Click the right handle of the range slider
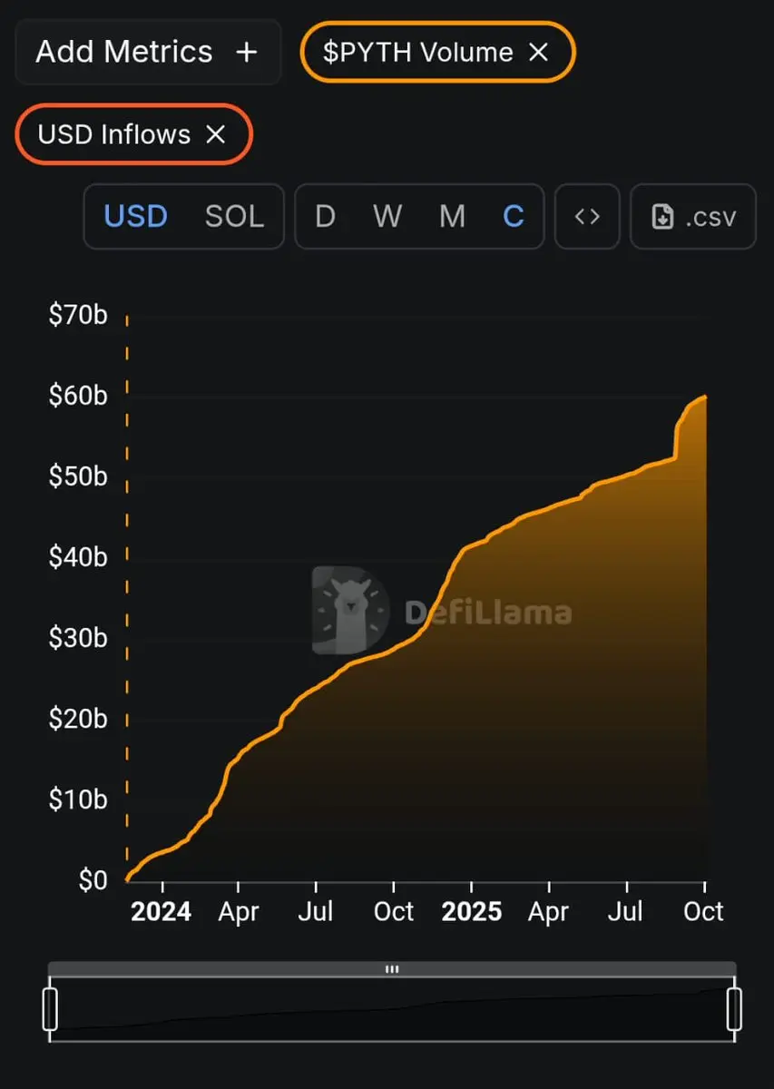Viewport: 774px width, 1089px height. point(734,1008)
